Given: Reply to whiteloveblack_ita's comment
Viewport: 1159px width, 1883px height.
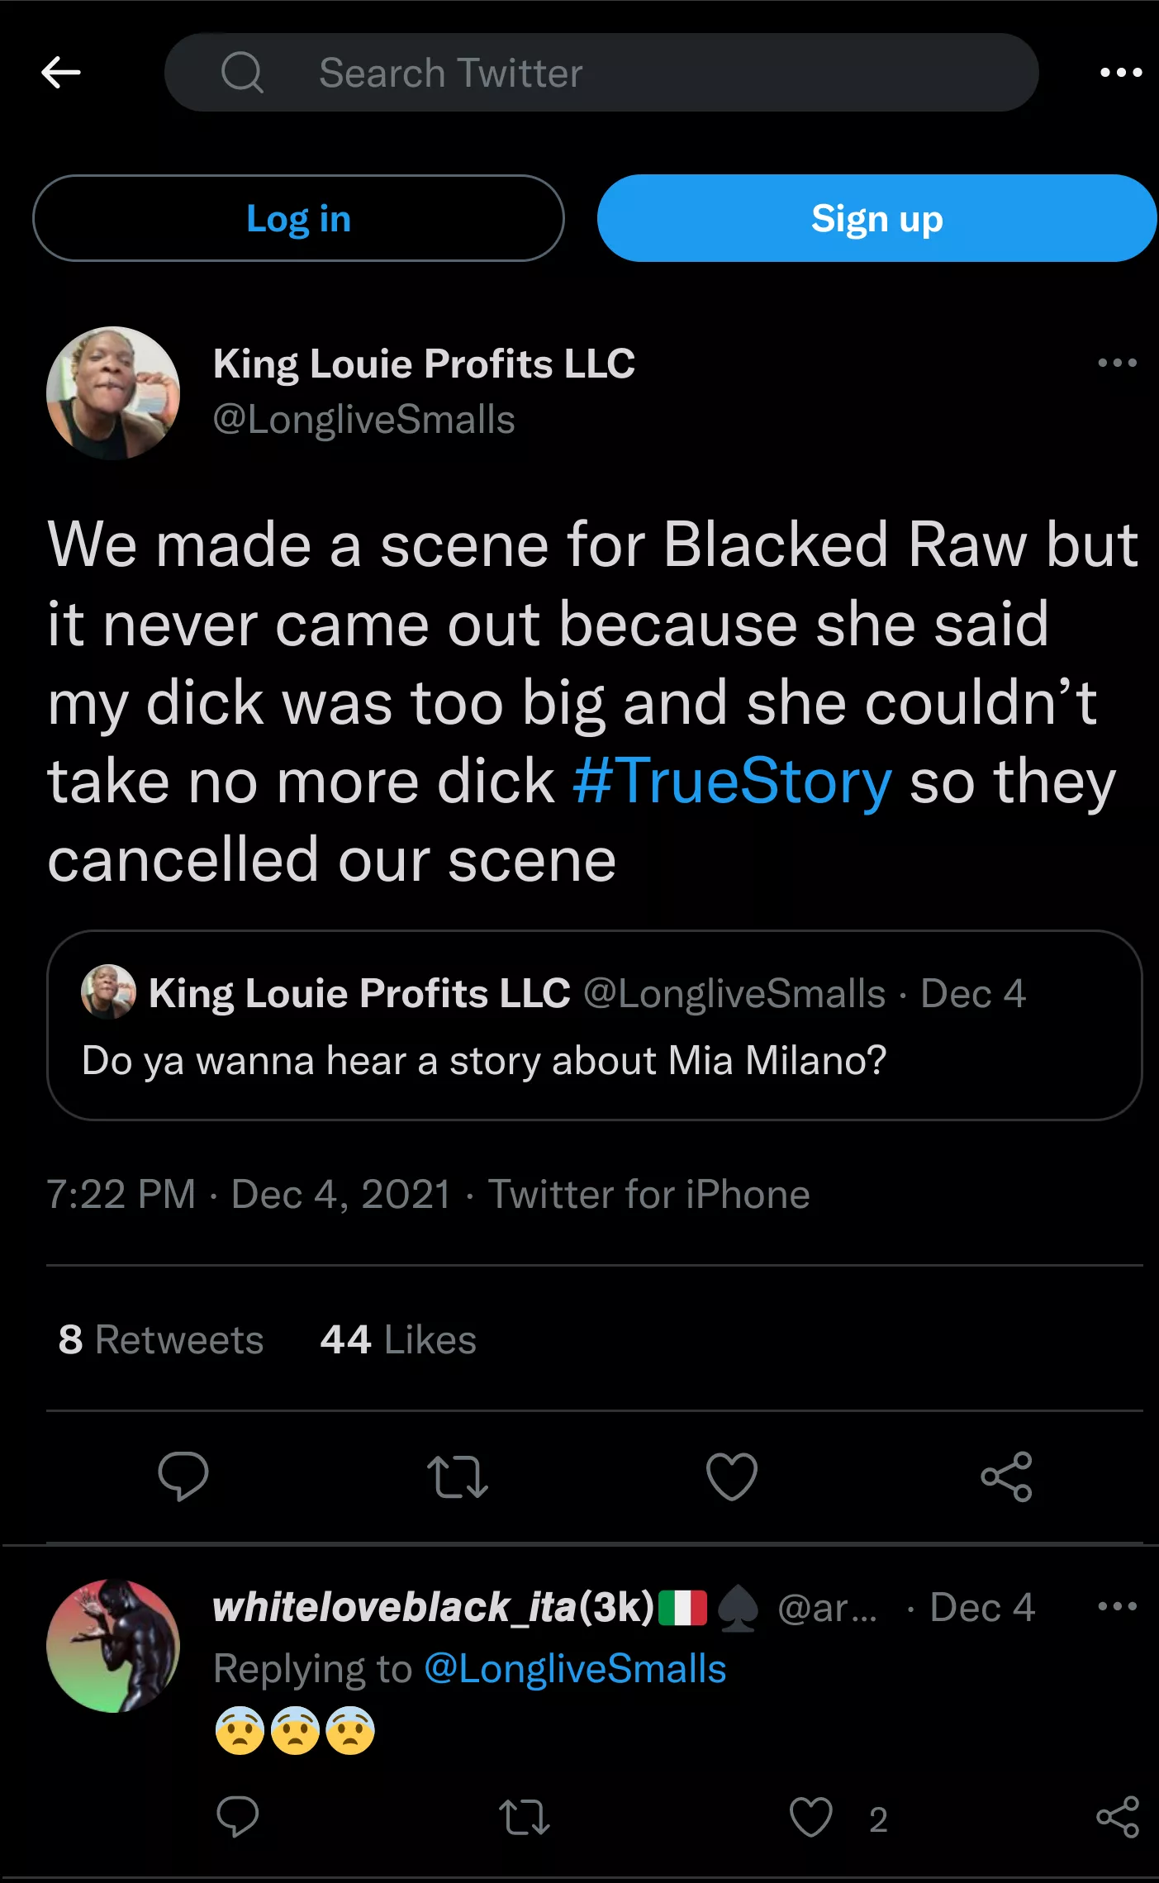Looking at the screenshot, I should click(x=238, y=1818).
